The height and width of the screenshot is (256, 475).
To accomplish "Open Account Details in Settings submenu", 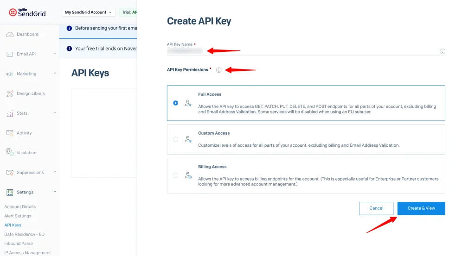I will point(20,206).
